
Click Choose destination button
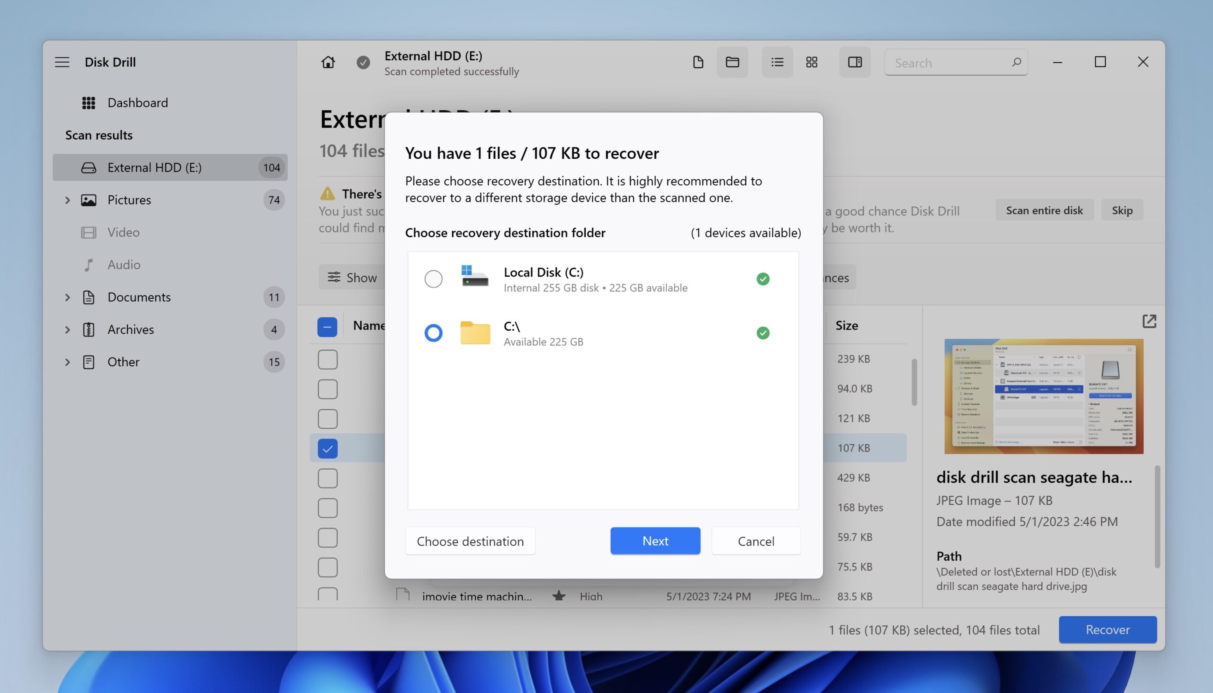[471, 541]
